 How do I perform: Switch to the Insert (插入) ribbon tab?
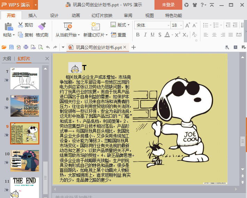pyautogui.click(x=32, y=15)
